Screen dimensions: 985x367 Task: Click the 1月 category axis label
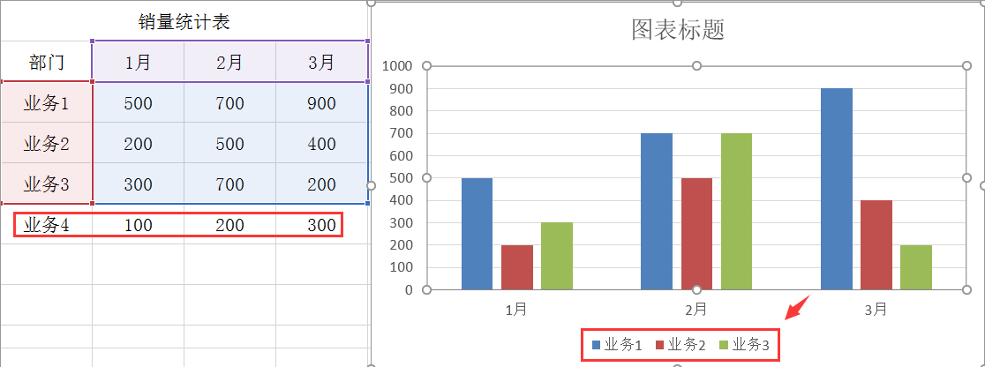(x=516, y=309)
